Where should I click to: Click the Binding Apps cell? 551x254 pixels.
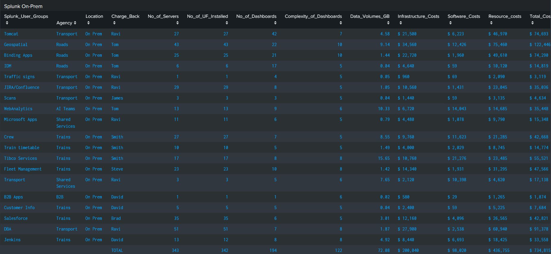pyautogui.click(x=18, y=55)
